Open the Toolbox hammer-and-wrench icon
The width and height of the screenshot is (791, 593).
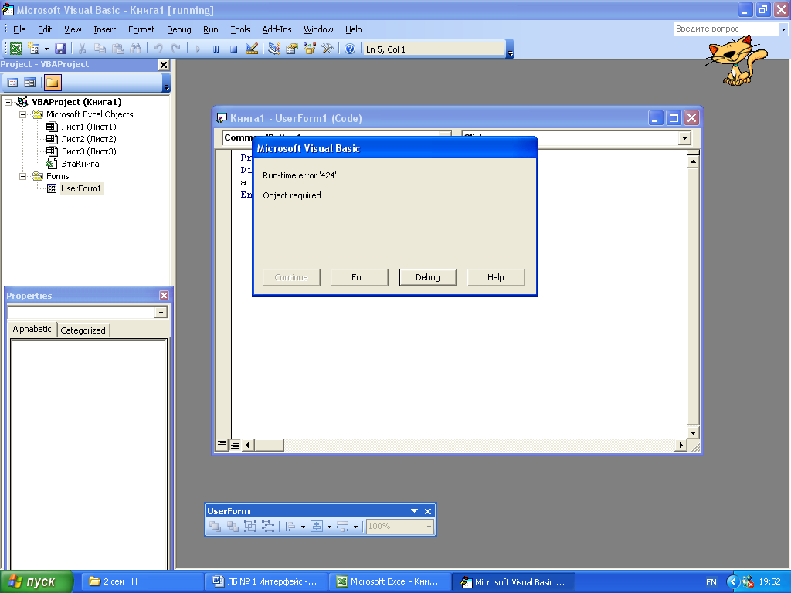point(328,49)
